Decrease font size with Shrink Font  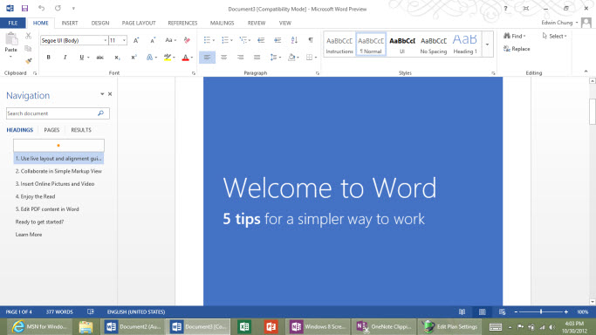[x=153, y=40]
